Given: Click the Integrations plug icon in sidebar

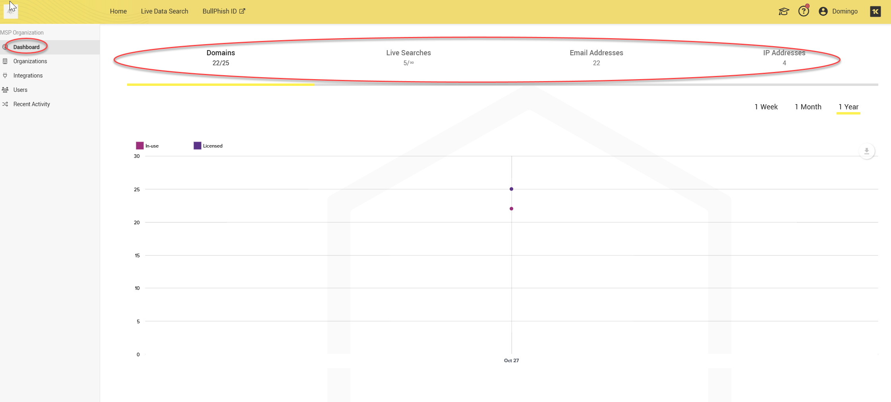Looking at the screenshot, I should point(5,76).
